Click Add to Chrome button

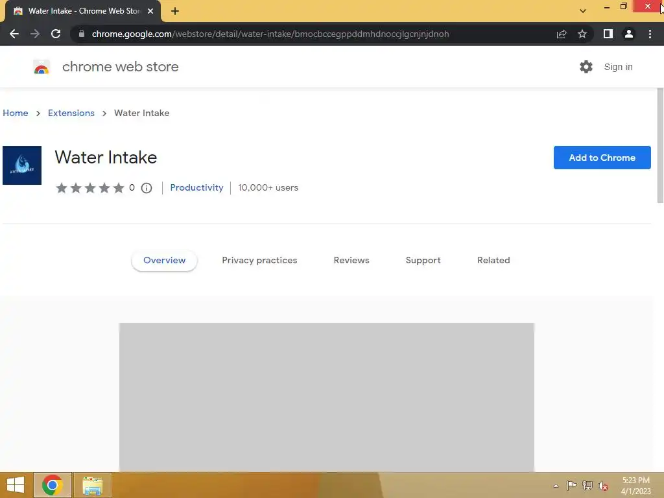point(602,158)
